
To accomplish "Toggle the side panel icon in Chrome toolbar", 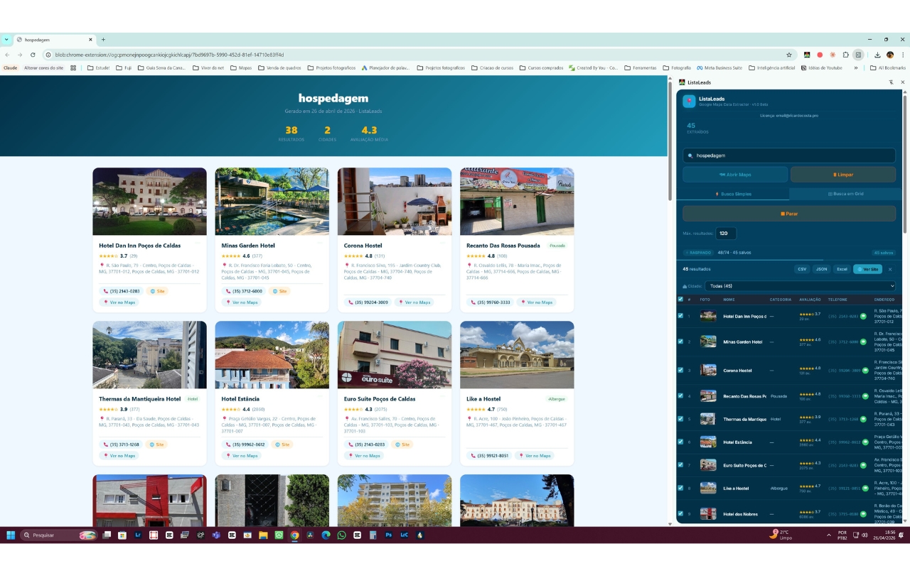I will pyautogui.click(x=859, y=55).
